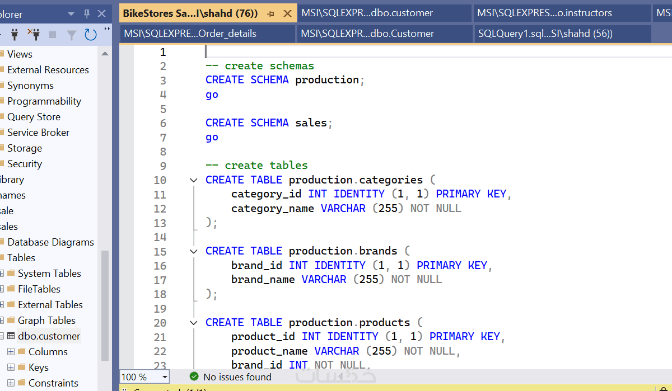Expand the Columns folder node
This screenshot has height=391, width=672.
(x=11, y=352)
